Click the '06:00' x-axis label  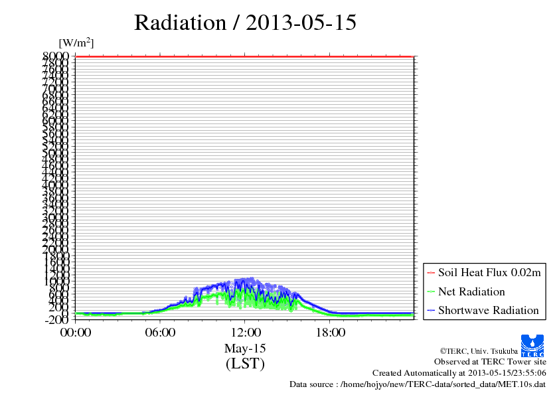(160, 333)
